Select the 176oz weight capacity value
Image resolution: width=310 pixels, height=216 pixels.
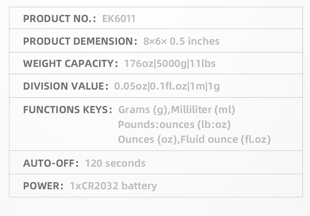click(x=139, y=63)
